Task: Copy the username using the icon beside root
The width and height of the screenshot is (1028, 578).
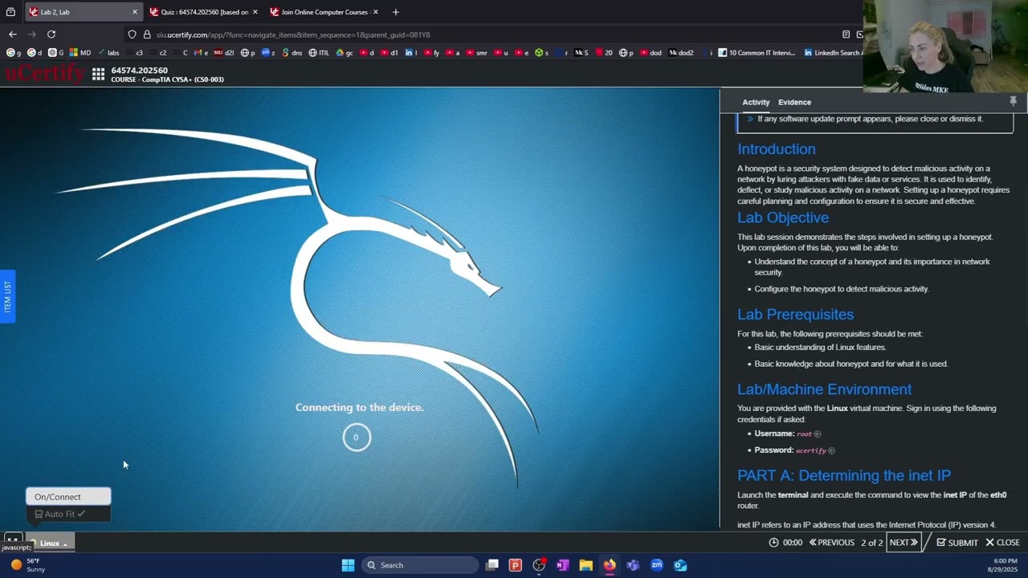Action: (817, 434)
